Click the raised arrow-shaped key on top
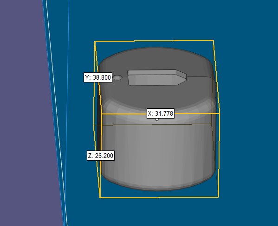278x226 pixels. coord(157,77)
